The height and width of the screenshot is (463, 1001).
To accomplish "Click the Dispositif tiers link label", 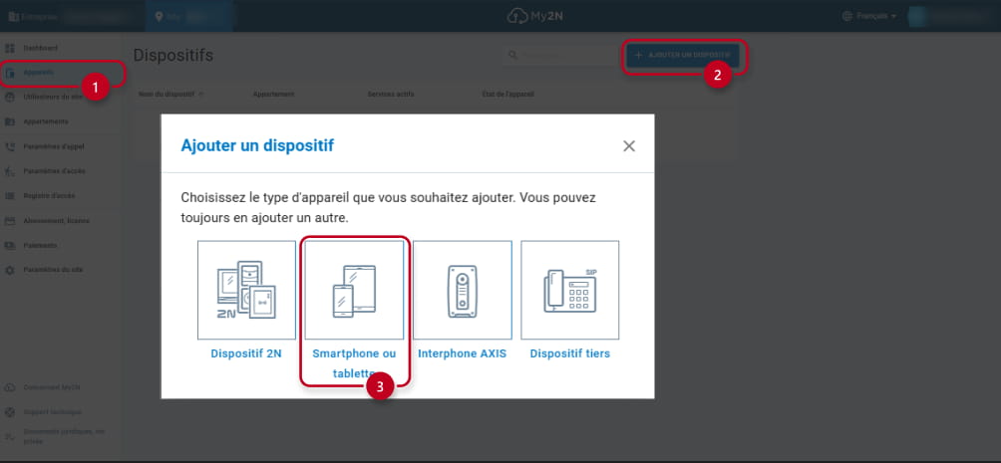I will [570, 353].
